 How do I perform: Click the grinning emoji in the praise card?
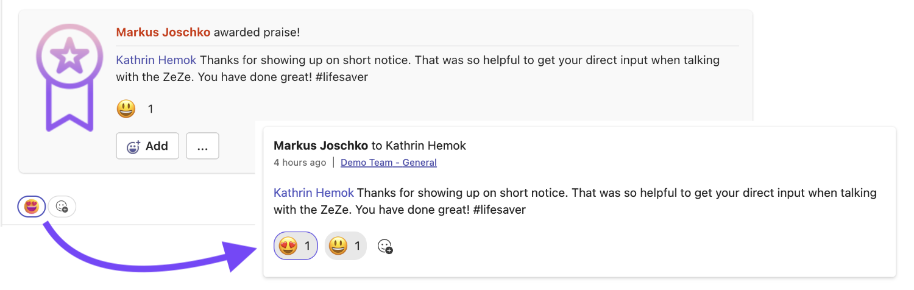click(x=126, y=109)
